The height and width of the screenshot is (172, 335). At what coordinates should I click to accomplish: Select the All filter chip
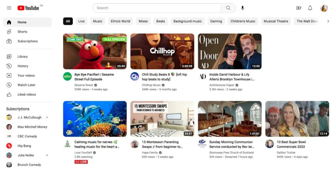click(x=68, y=21)
